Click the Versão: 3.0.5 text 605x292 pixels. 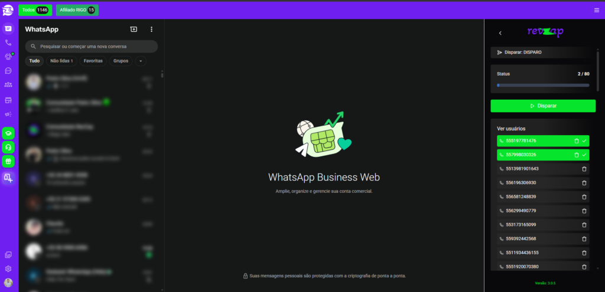tap(545, 283)
